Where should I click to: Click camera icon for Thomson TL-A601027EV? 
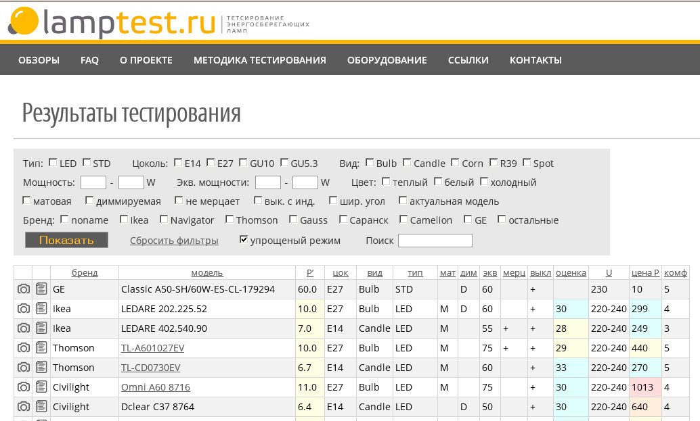[x=22, y=348]
